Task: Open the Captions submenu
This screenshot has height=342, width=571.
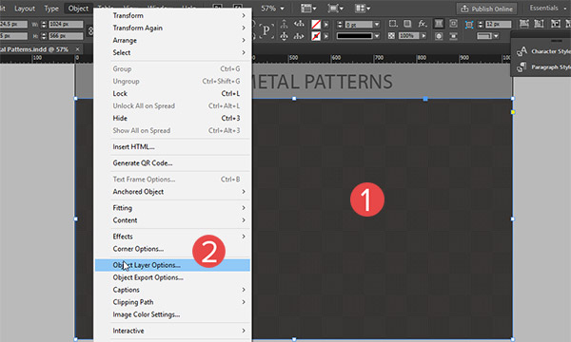Action: click(172, 290)
